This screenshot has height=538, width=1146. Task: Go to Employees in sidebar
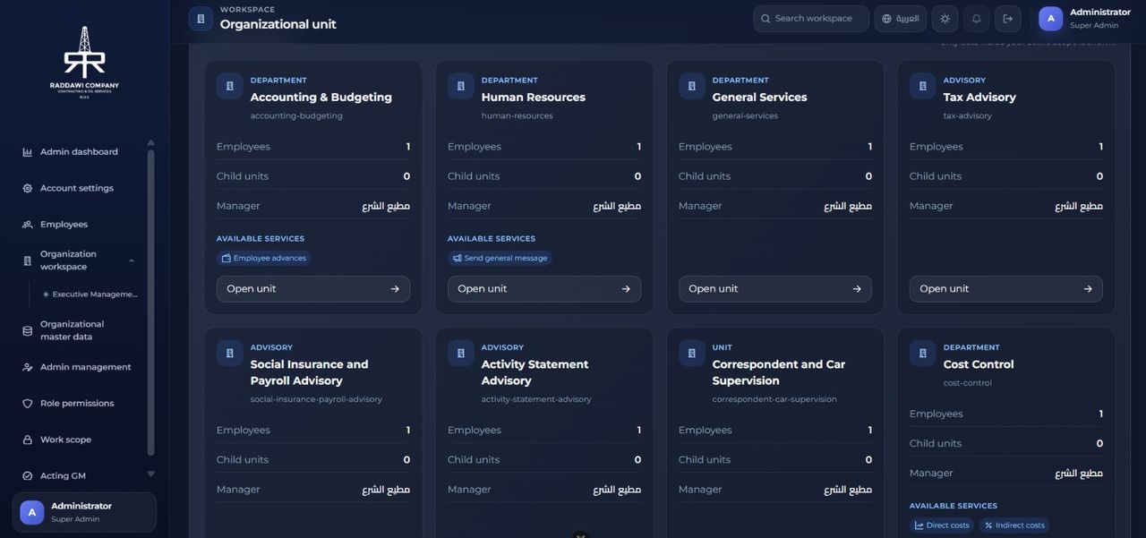[x=79, y=225]
